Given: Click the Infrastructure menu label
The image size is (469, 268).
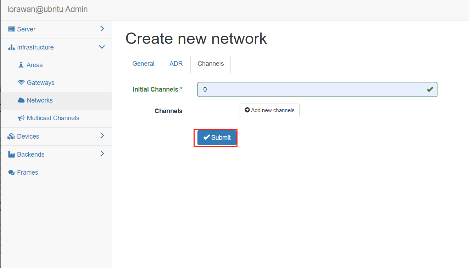Looking at the screenshot, I should click(x=35, y=47).
